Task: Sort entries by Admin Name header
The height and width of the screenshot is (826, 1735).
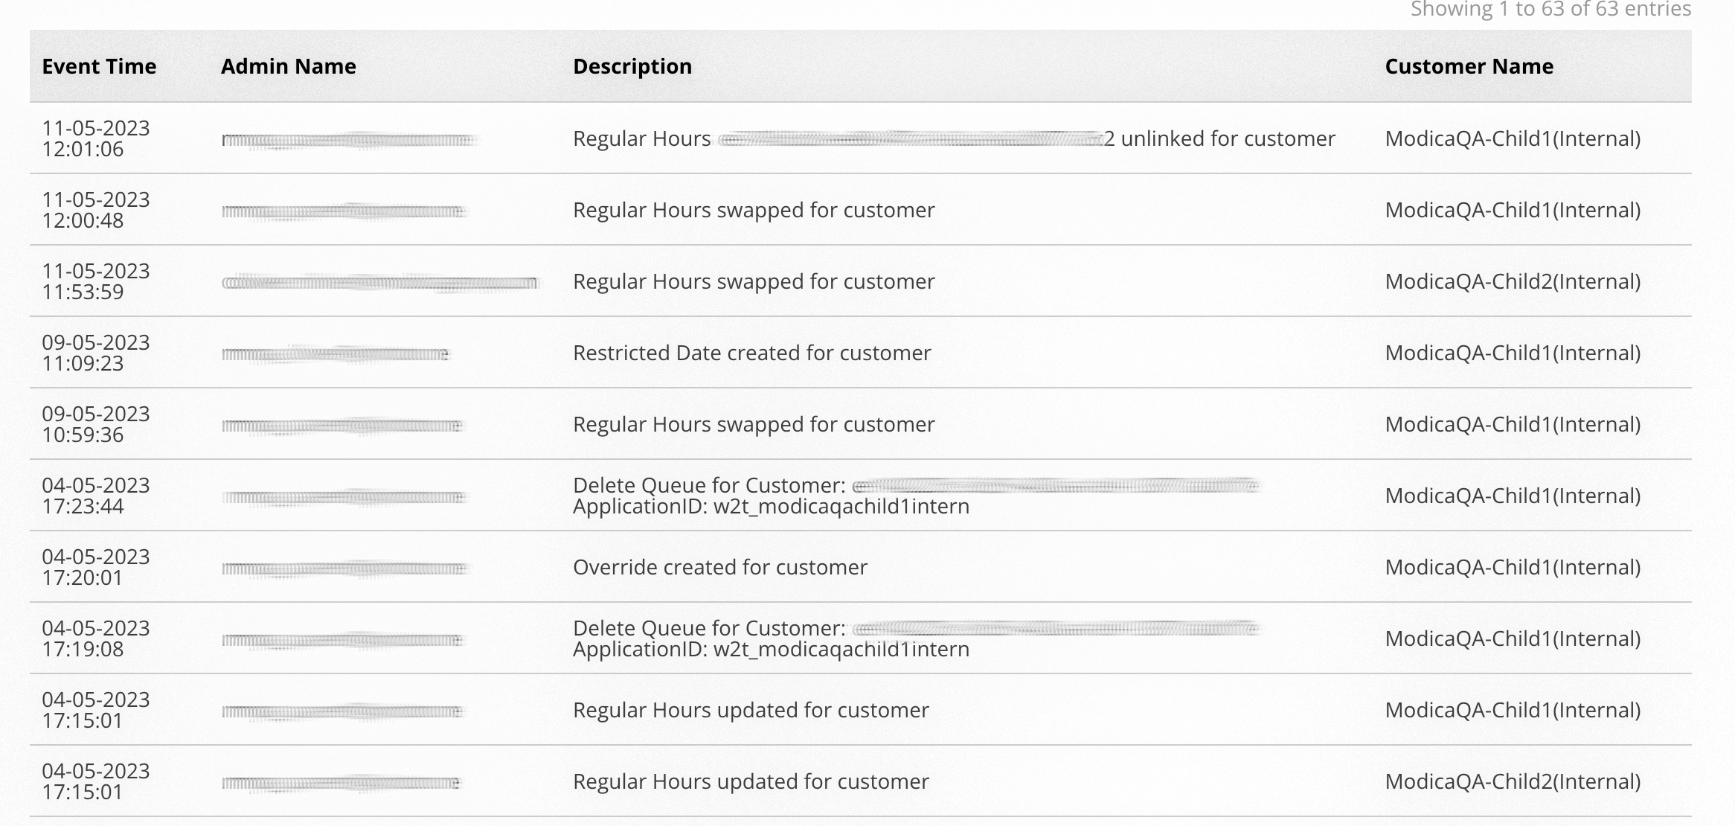Action: [288, 65]
